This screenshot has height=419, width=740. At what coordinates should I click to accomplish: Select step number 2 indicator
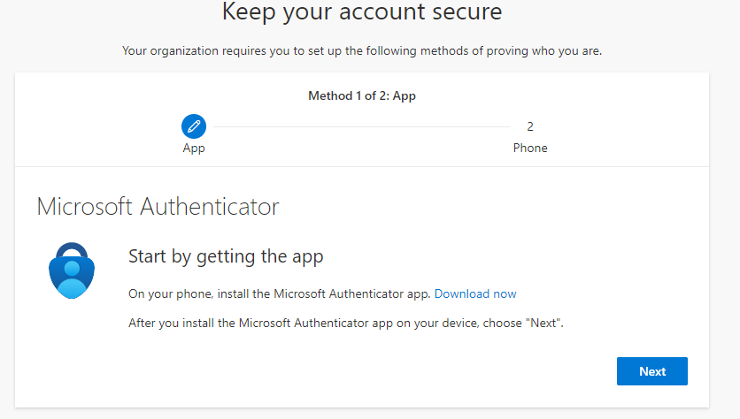pyautogui.click(x=530, y=126)
